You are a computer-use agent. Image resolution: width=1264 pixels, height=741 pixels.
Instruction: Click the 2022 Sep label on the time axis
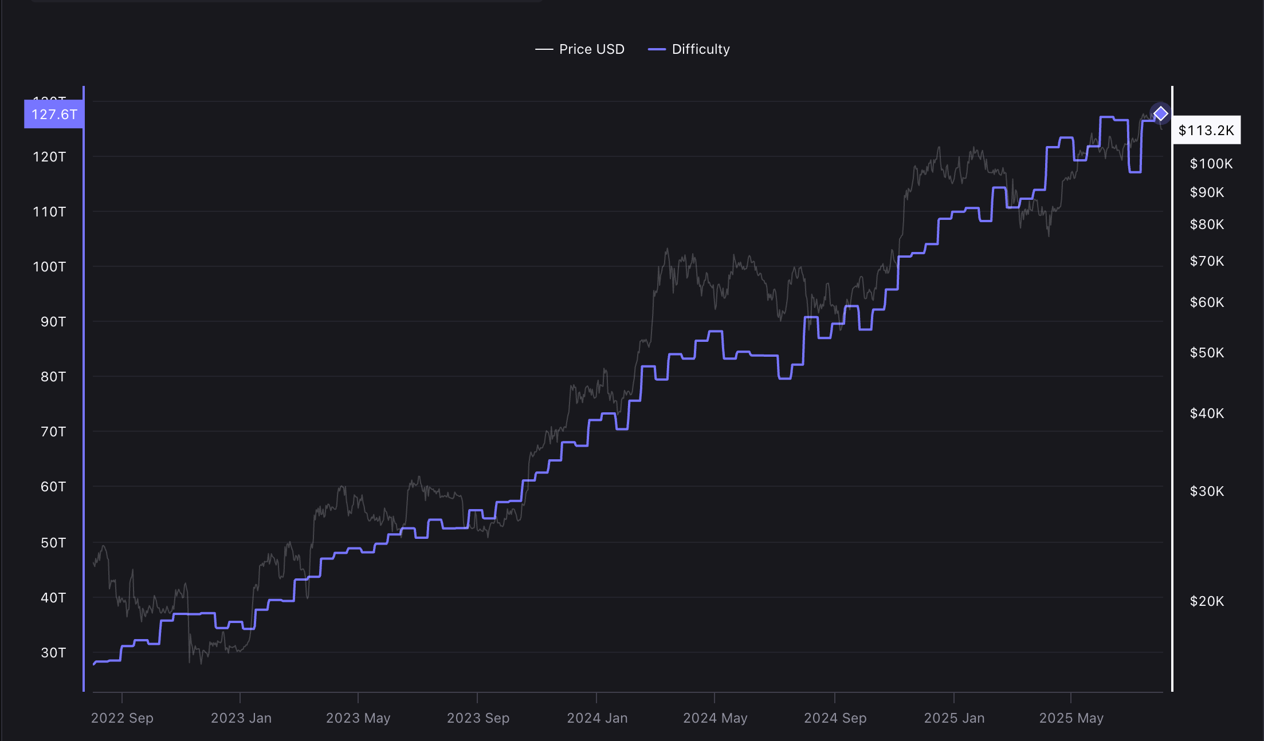coord(121,718)
